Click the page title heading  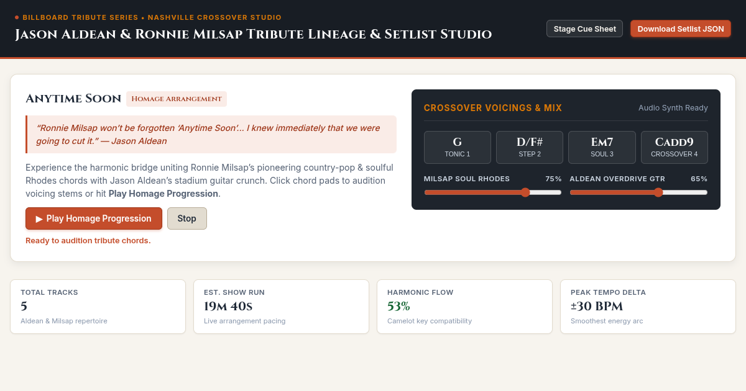[x=253, y=34]
